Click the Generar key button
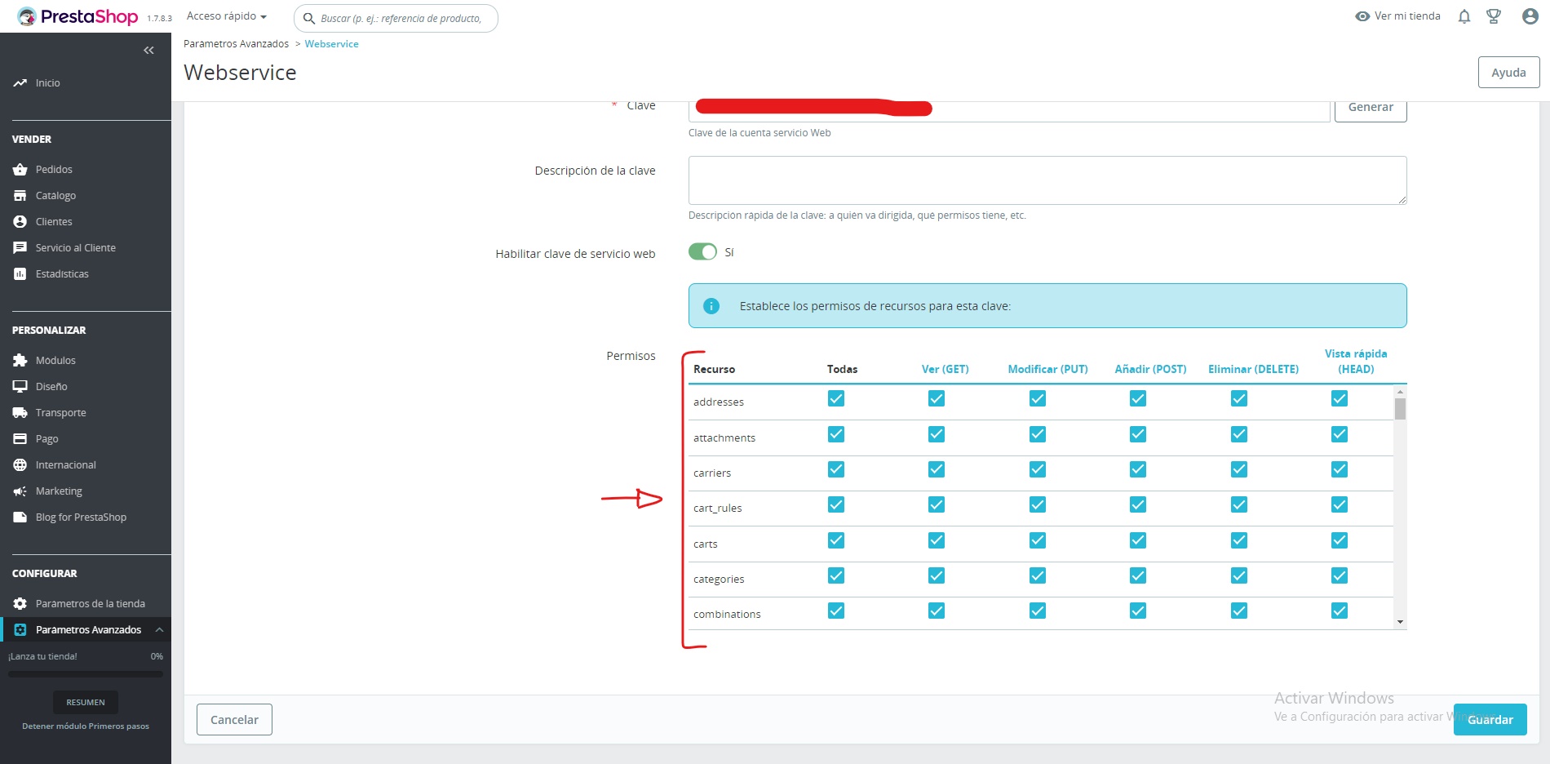This screenshot has height=764, width=1550. coord(1370,108)
